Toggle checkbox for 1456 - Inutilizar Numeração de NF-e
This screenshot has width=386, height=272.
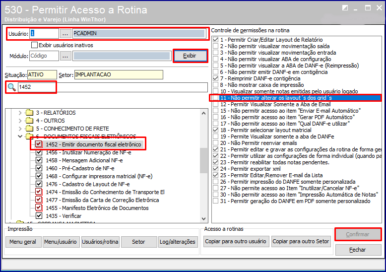39,152
